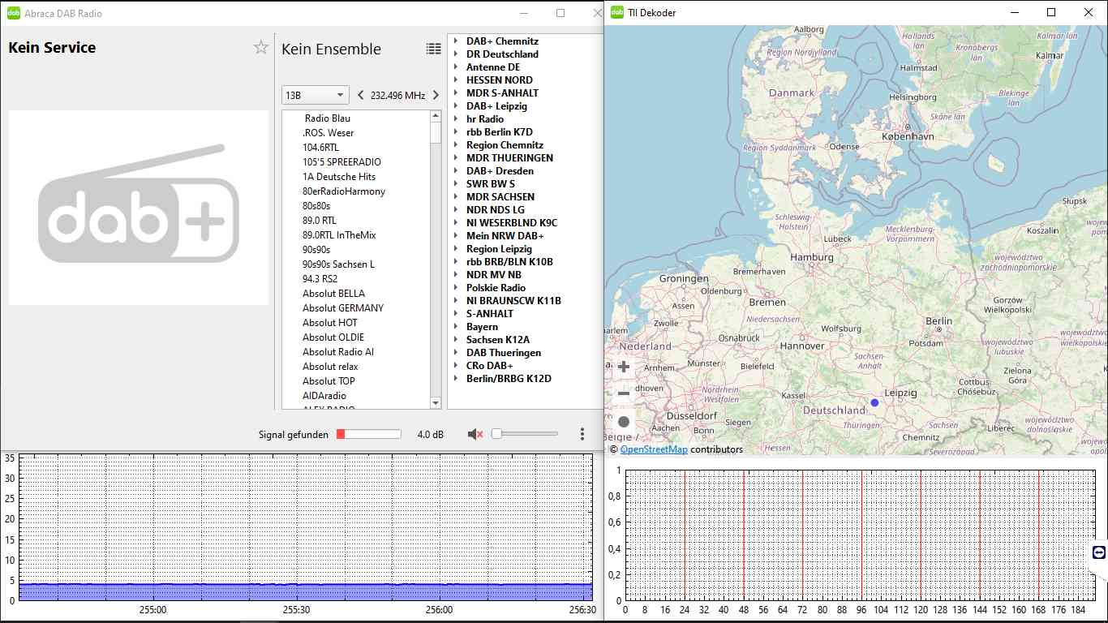Expand the MDR THUERINGEN ensemble node

pos(457,158)
